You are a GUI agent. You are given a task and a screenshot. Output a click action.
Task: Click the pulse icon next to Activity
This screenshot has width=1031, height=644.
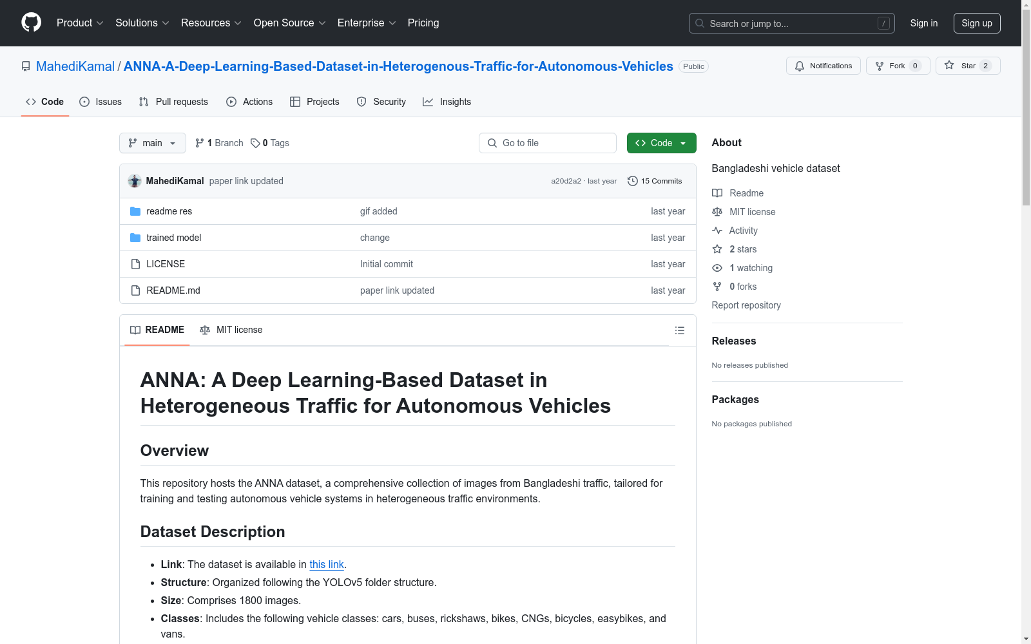click(717, 231)
